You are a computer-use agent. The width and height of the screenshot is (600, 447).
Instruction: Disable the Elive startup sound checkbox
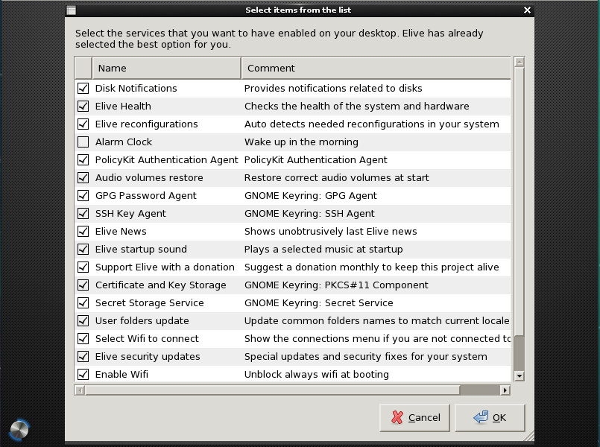tap(83, 250)
